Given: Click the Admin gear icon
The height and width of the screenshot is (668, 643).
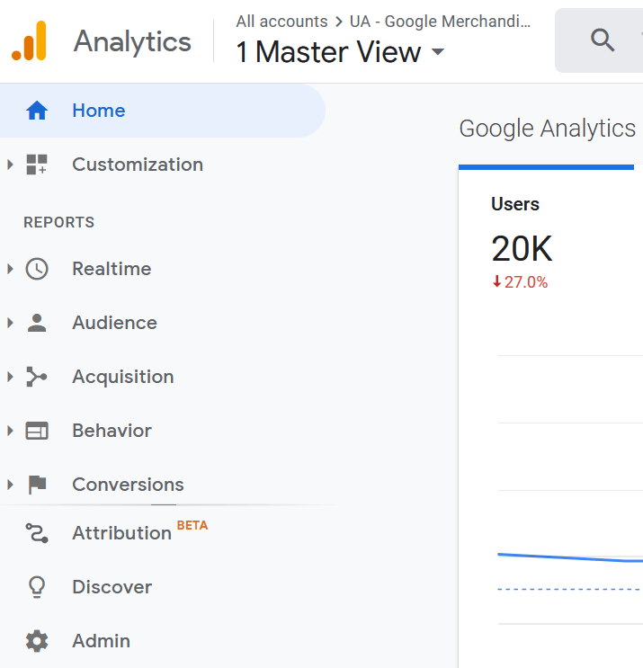Looking at the screenshot, I should point(37,641).
